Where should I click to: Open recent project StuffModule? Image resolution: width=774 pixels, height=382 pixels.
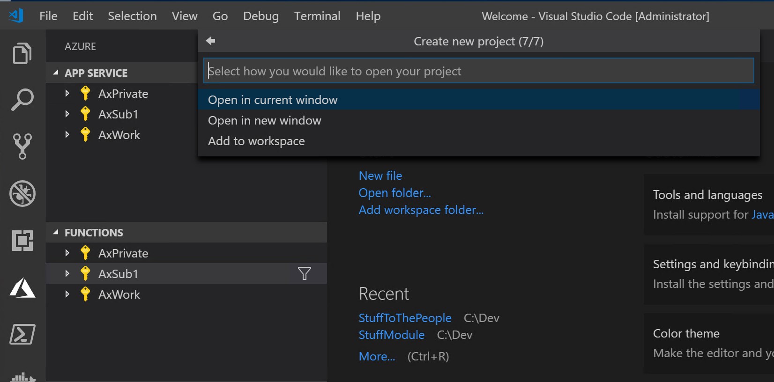point(391,335)
